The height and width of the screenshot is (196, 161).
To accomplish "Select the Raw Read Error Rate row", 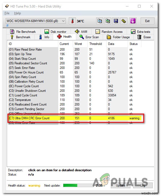I will (75, 50).
